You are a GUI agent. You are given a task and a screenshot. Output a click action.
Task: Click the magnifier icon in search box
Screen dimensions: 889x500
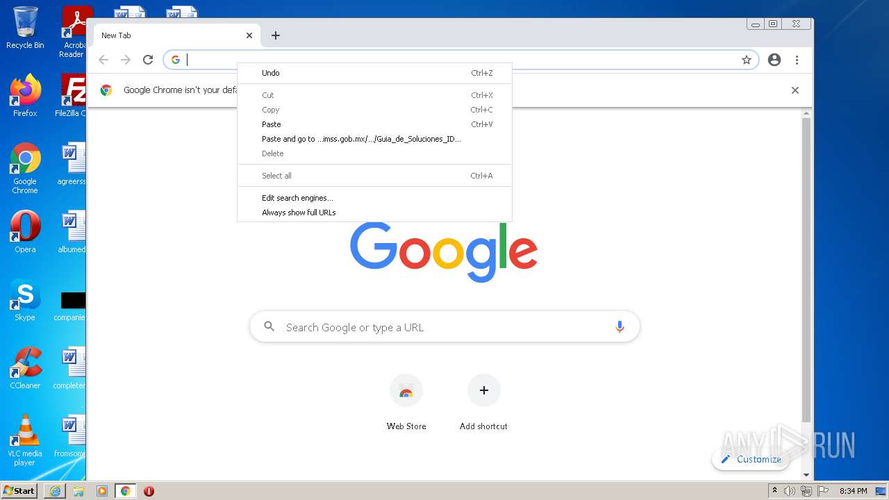(x=269, y=326)
